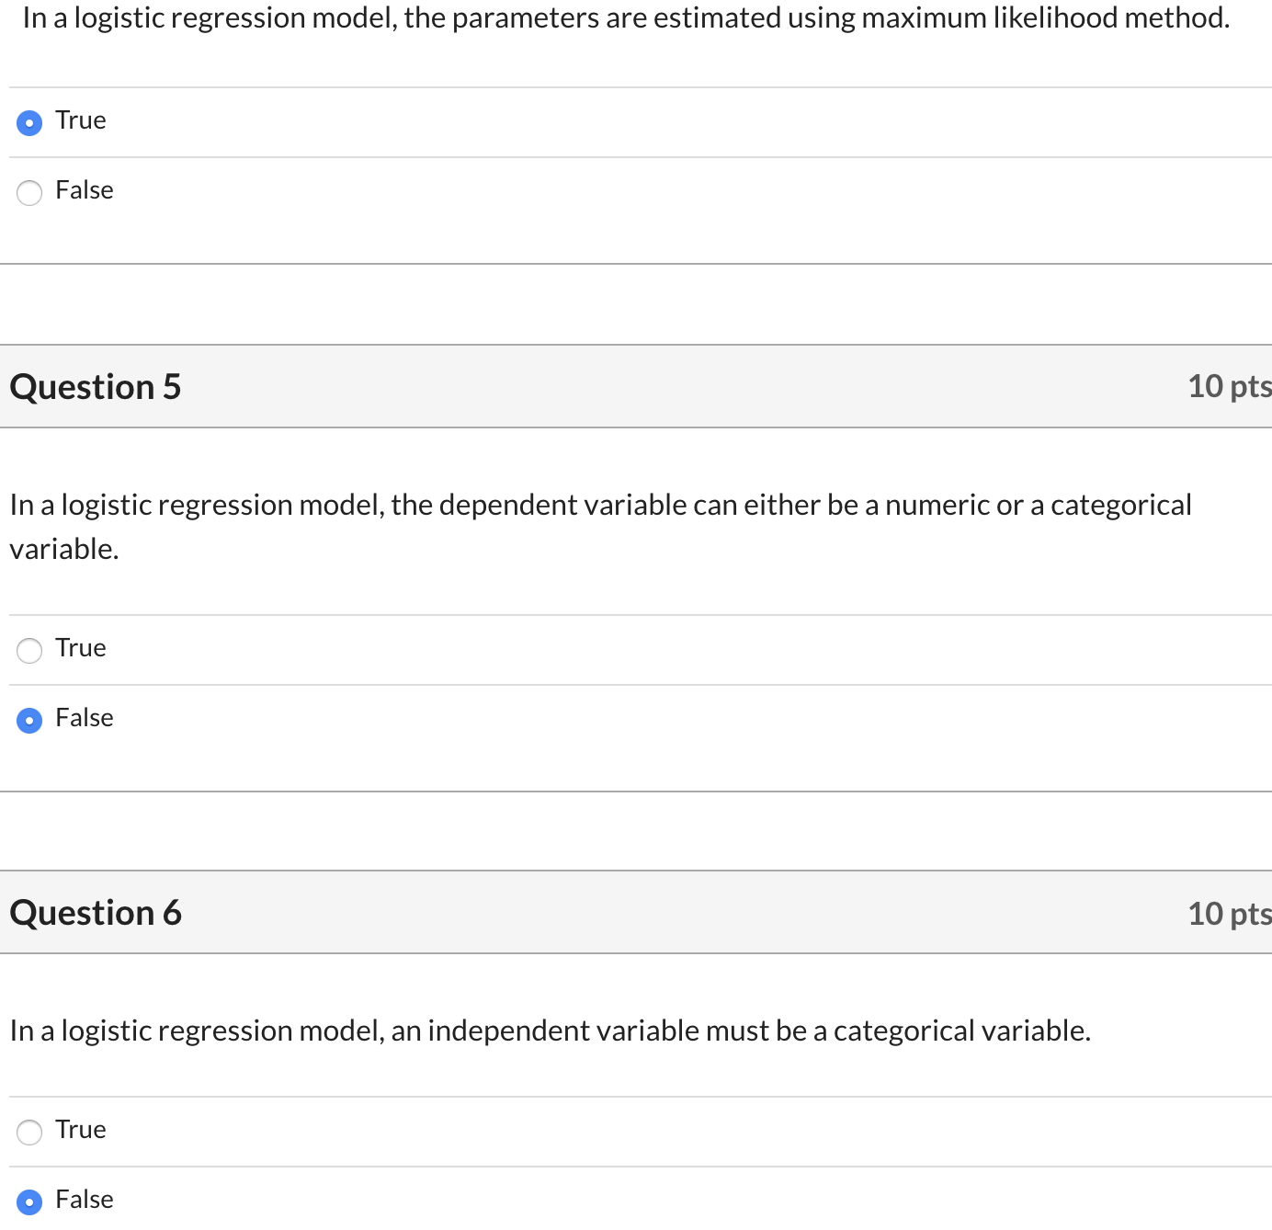Screen dimensions: 1272x1230
Task: Click the 'False' label under Question 5
Action: point(85,718)
